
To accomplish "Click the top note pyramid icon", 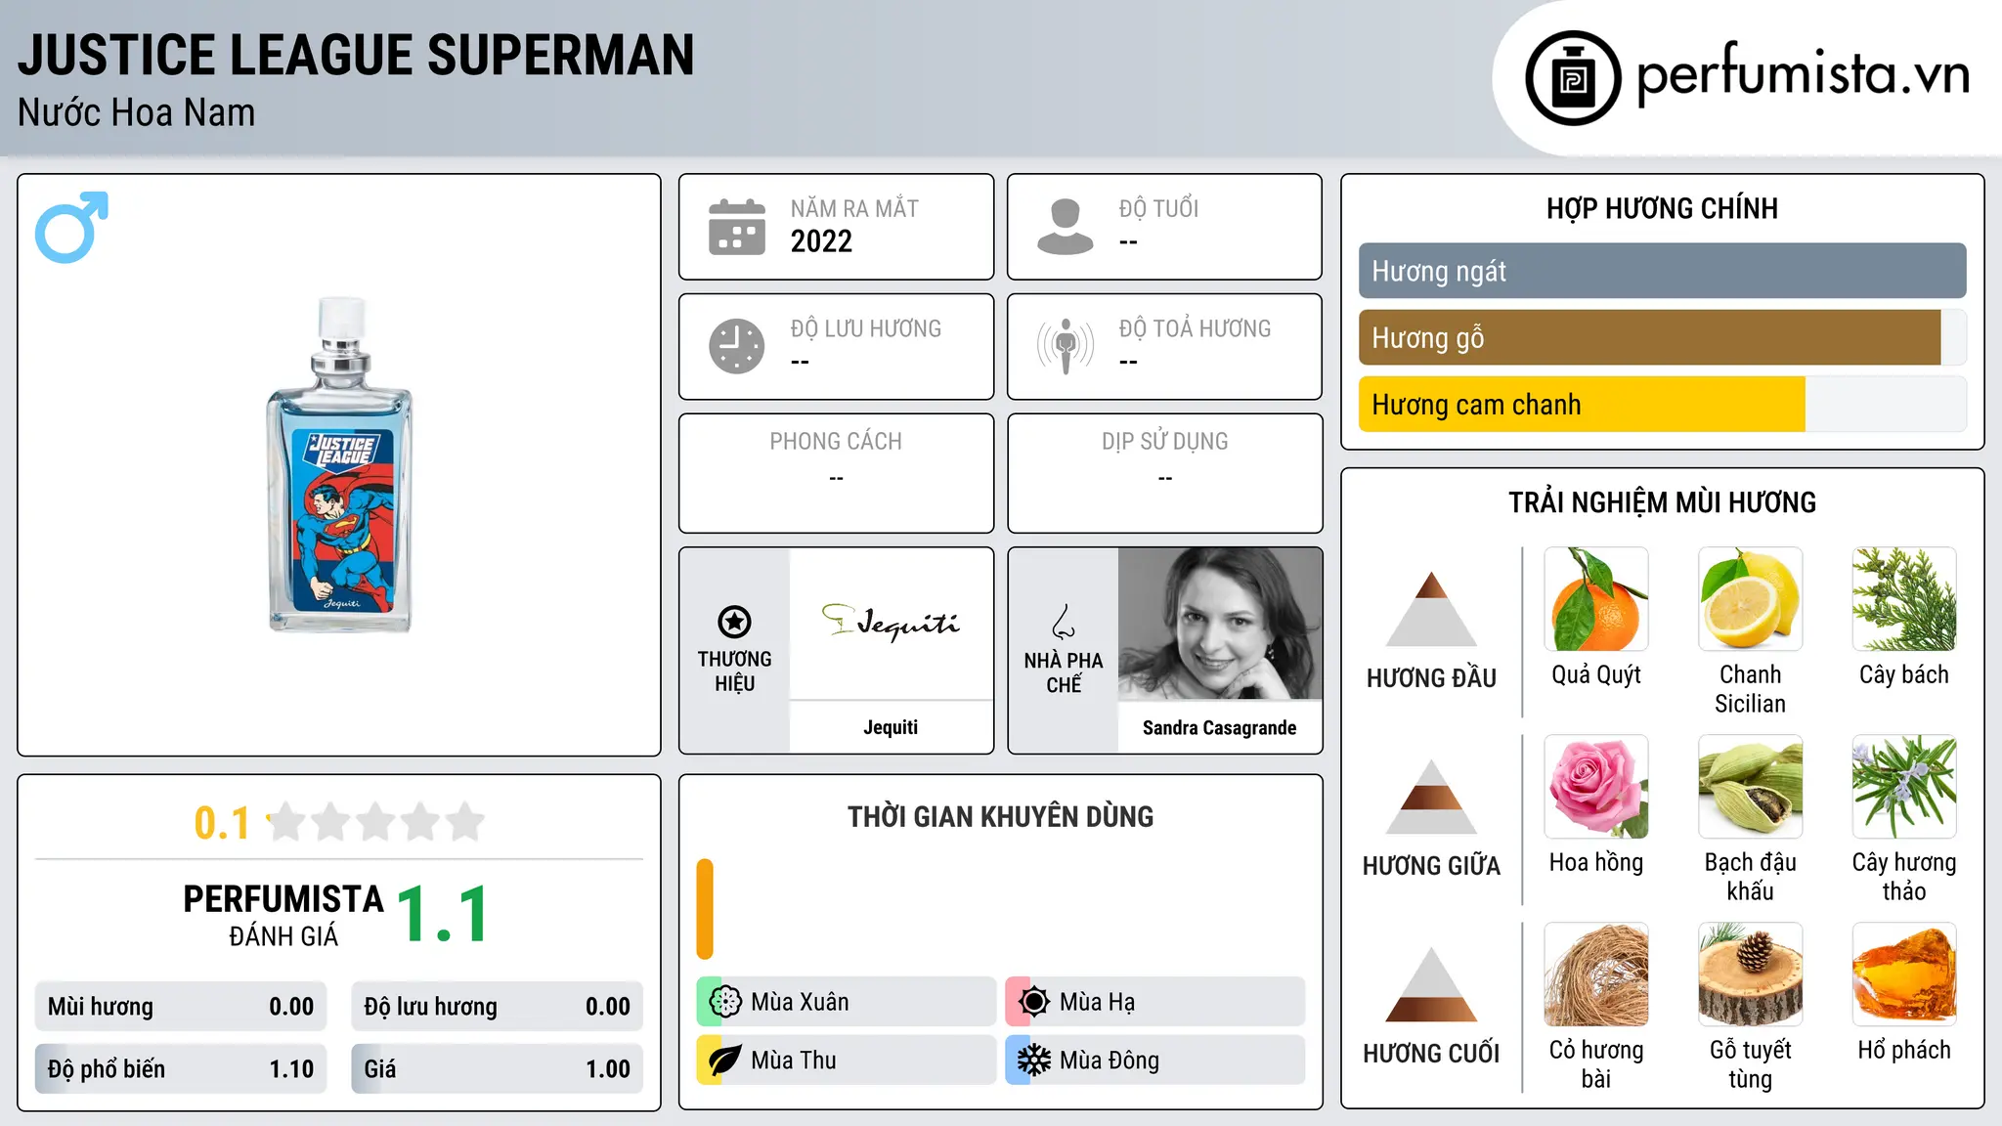I will (1431, 609).
